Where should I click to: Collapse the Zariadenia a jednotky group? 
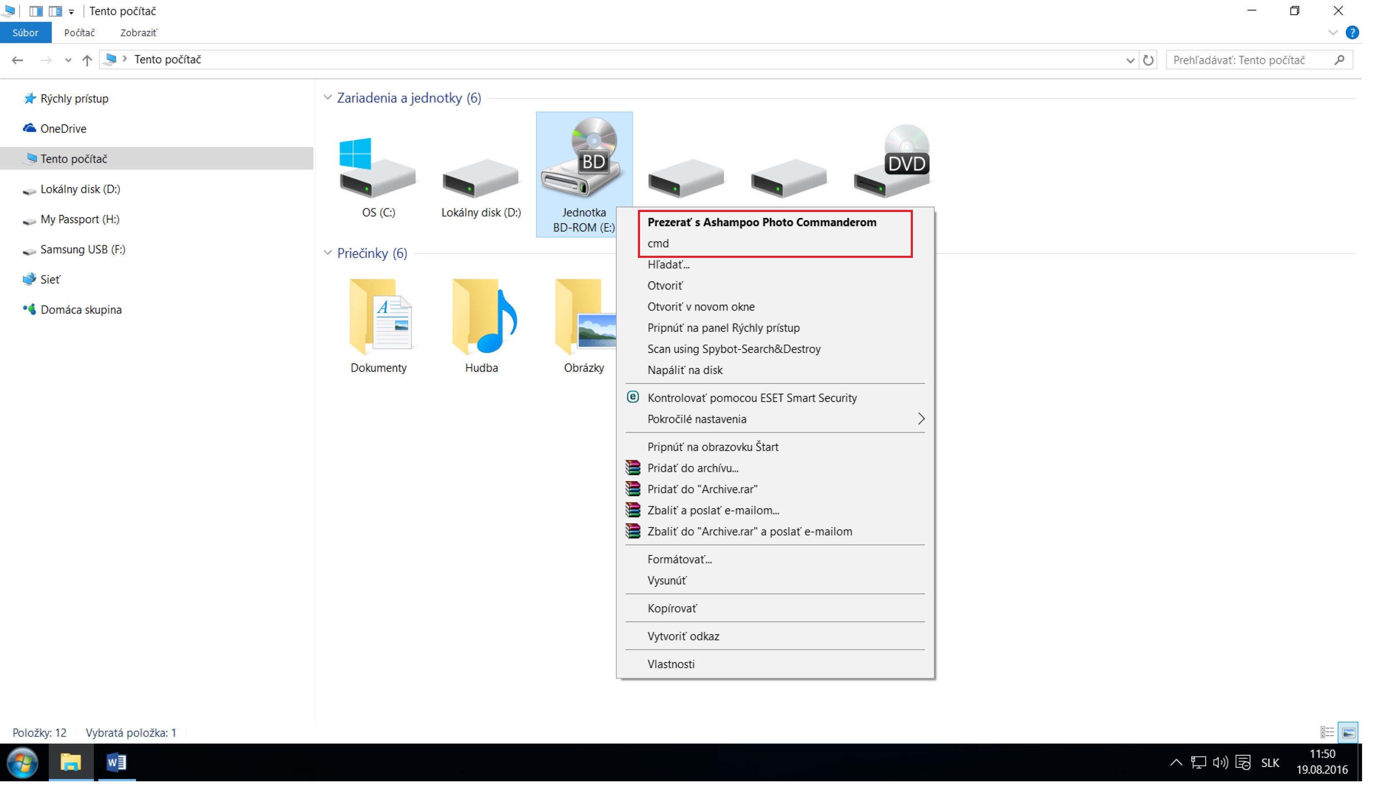(328, 98)
